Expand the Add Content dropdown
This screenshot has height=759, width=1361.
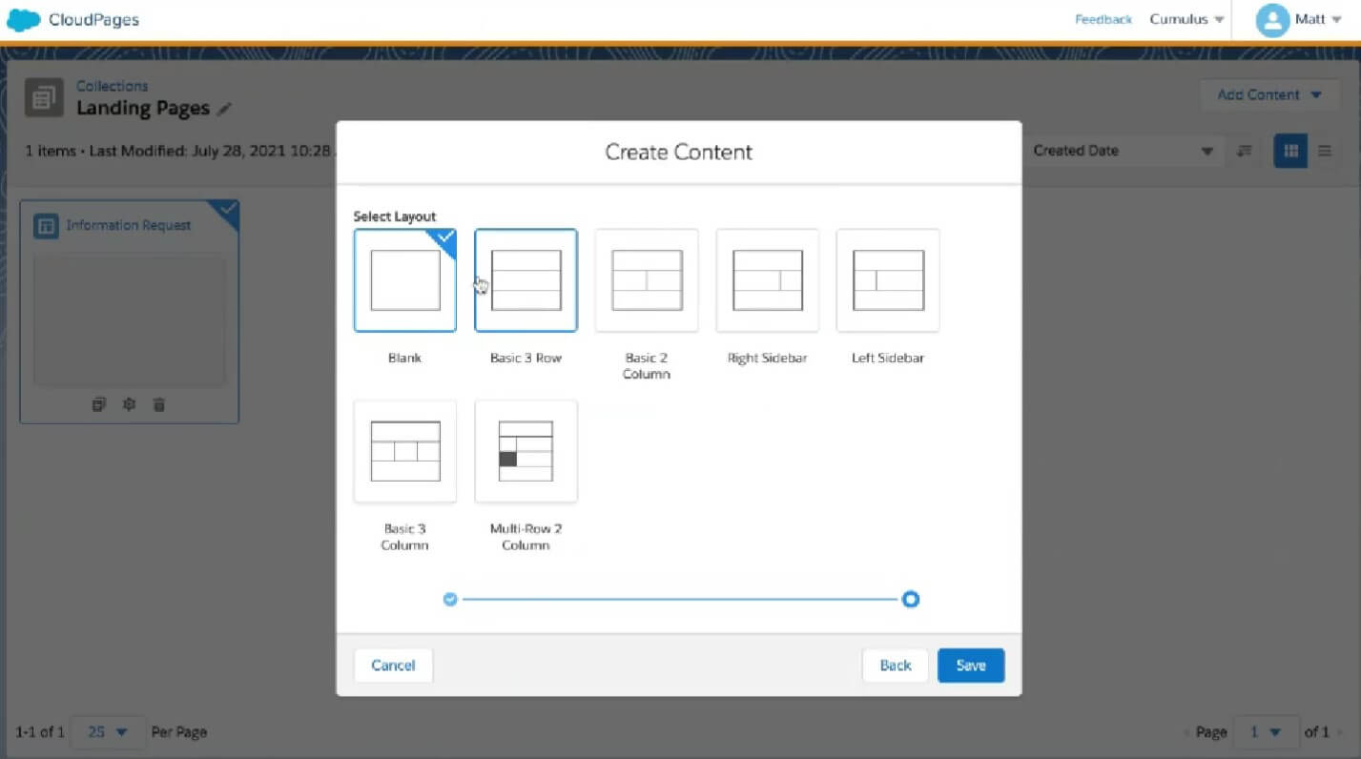[1269, 94]
